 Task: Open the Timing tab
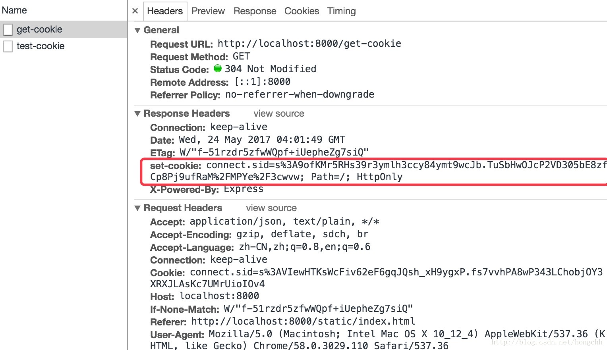tap(342, 11)
